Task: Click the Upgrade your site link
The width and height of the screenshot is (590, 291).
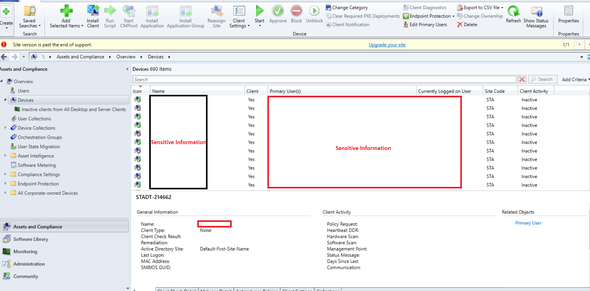Action: click(387, 45)
